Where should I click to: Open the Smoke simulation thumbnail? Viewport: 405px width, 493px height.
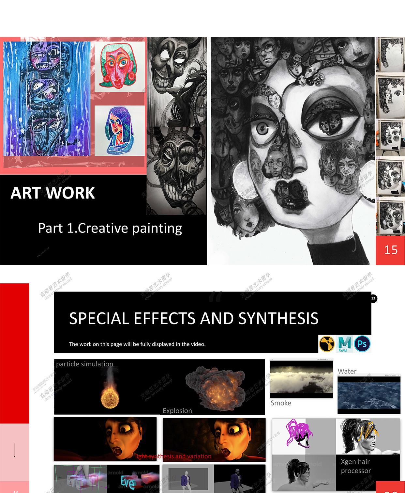[301, 379]
